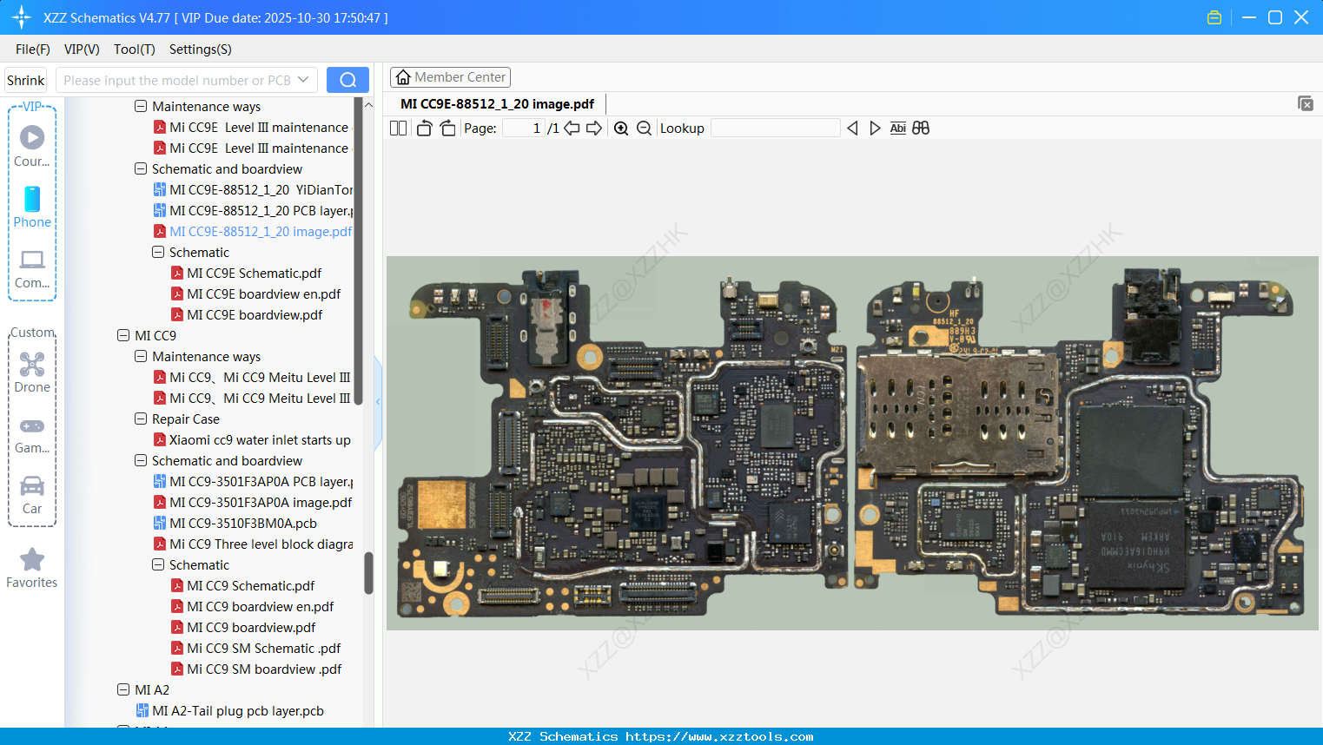Collapse the MI CC9 tree node
This screenshot has height=745, width=1323.
click(x=123, y=336)
